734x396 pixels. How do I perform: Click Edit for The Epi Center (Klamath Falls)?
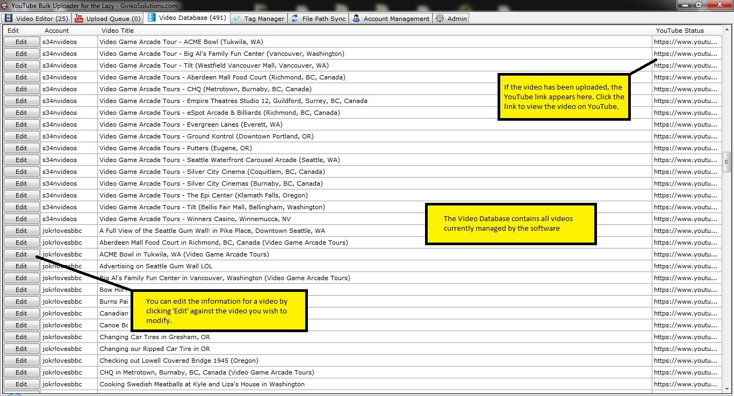[21, 195]
